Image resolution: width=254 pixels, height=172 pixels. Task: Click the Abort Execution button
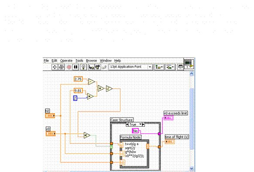pos(69,67)
